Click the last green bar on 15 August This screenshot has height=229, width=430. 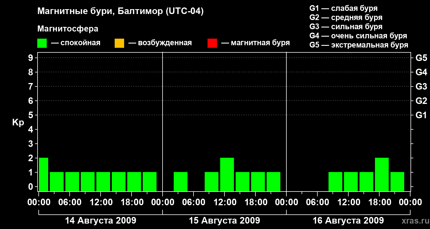(273, 181)
